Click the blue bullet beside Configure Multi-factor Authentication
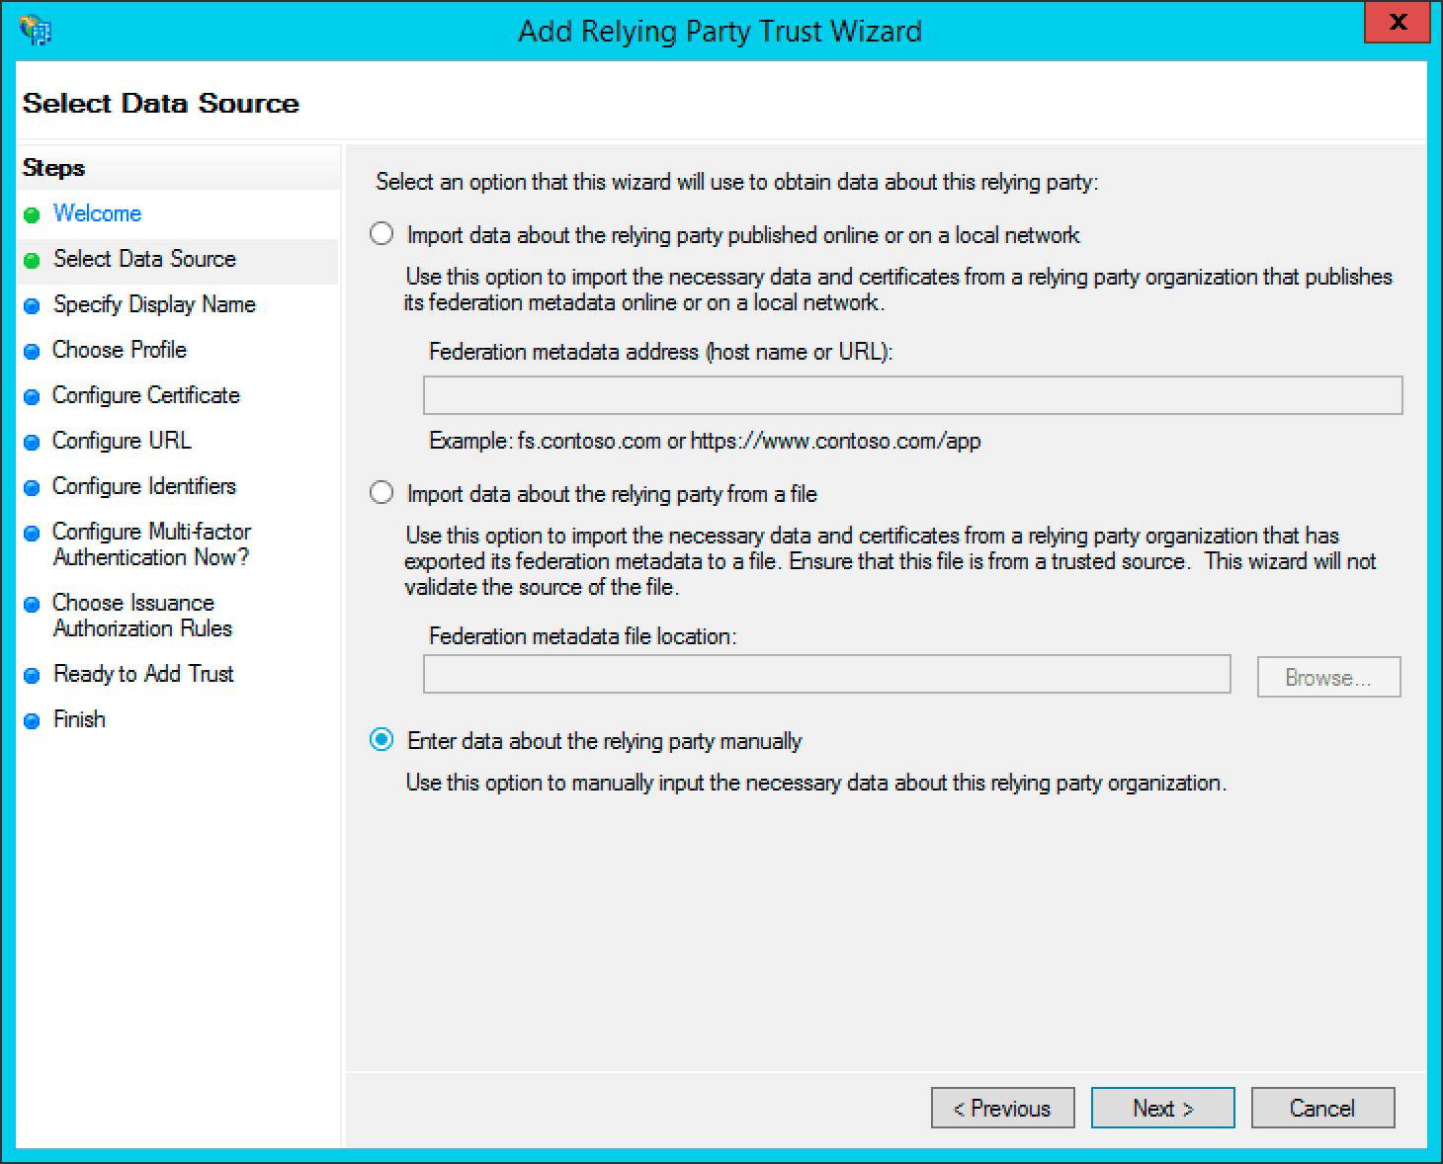The image size is (1443, 1164). pyautogui.click(x=32, y=533)
